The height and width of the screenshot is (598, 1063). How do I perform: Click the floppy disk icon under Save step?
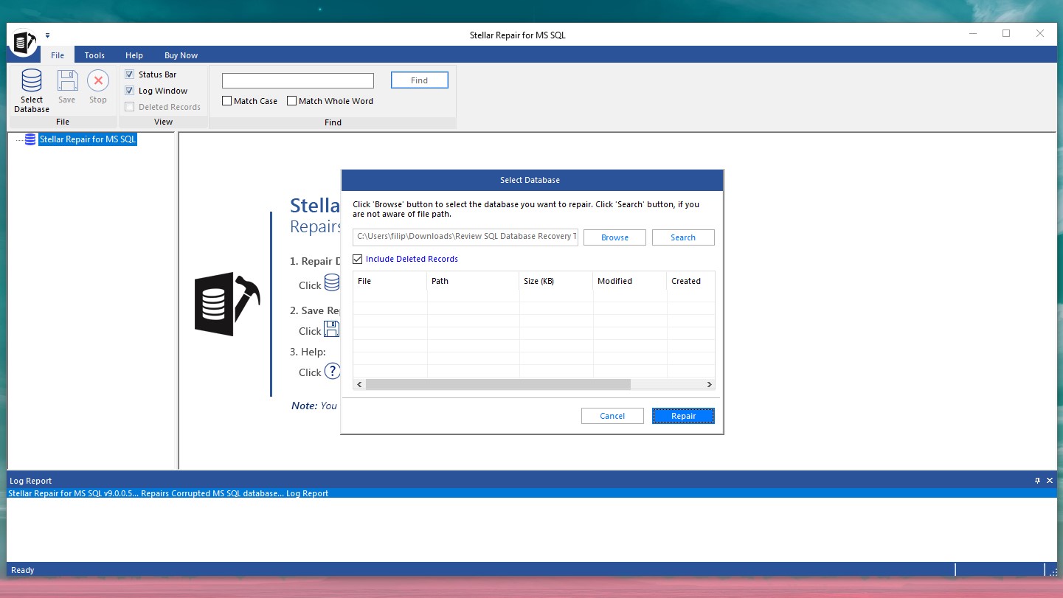click(x=332, y=329)
